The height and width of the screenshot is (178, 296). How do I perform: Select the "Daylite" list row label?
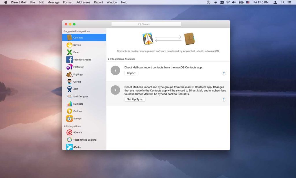(77, 45)
